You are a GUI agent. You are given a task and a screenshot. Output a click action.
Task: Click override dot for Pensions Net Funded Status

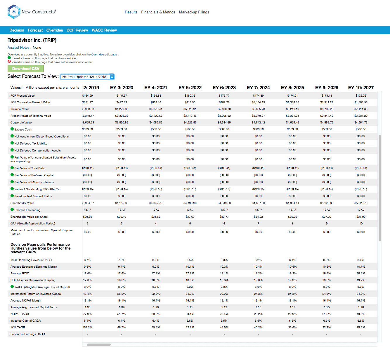pos(12,196)
